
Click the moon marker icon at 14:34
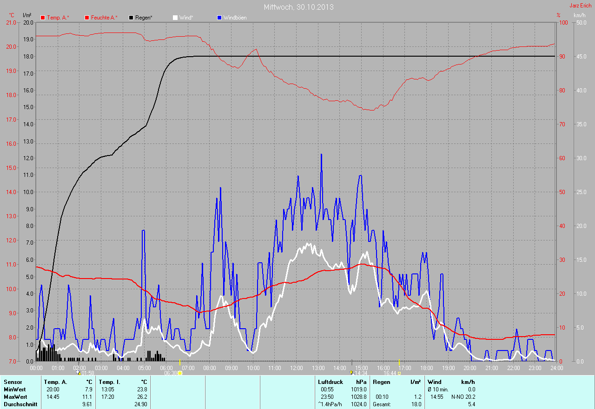click(351, 372)
